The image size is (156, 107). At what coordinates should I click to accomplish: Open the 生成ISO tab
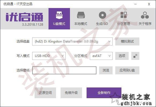[102, 19]
